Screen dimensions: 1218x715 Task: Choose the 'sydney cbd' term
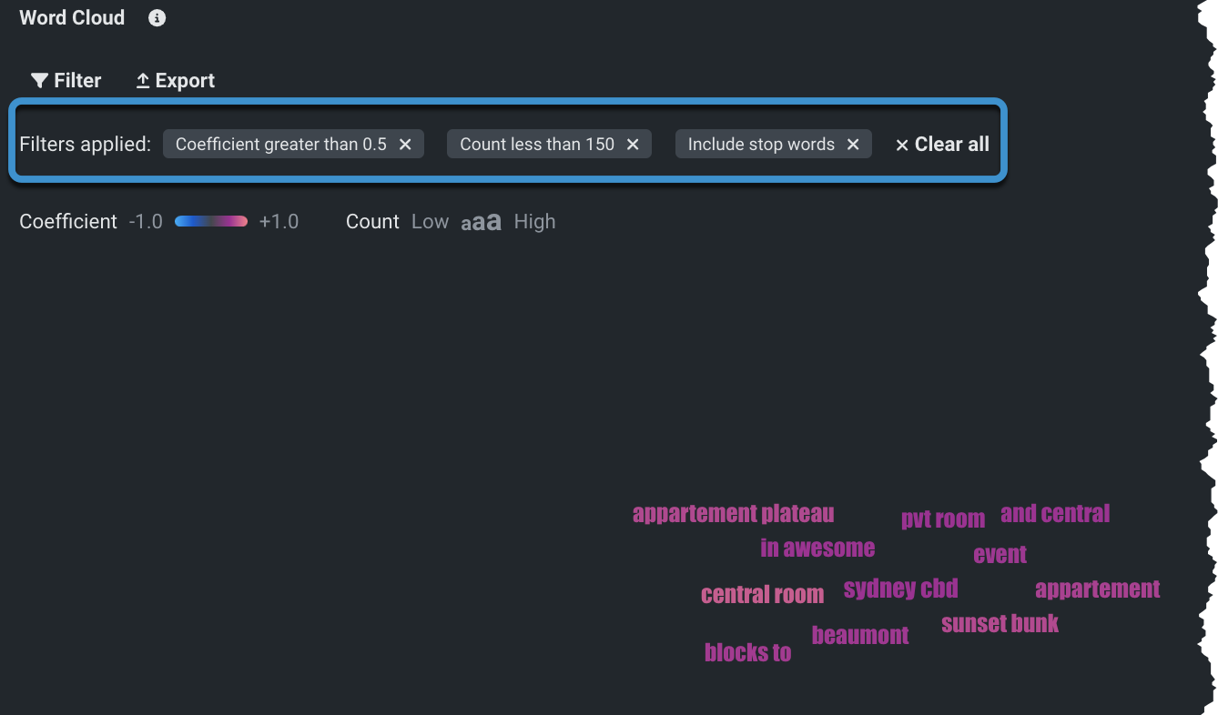[900, 589]
